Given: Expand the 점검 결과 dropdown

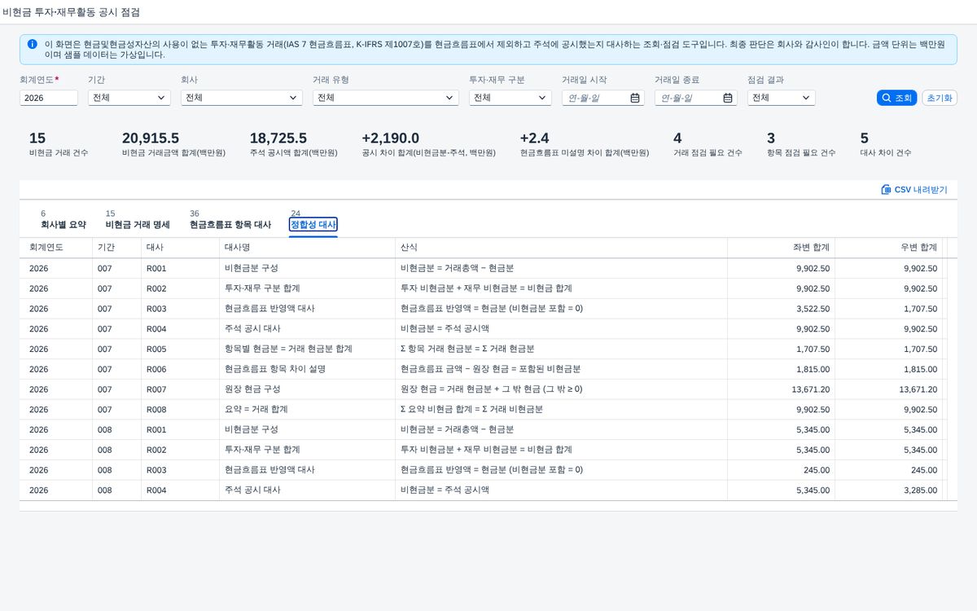Looking at the screenshot, I should click(782, 98).
